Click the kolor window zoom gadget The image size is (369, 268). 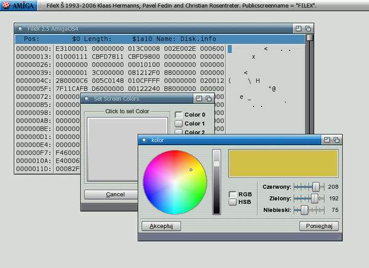[x=327, y=140]
